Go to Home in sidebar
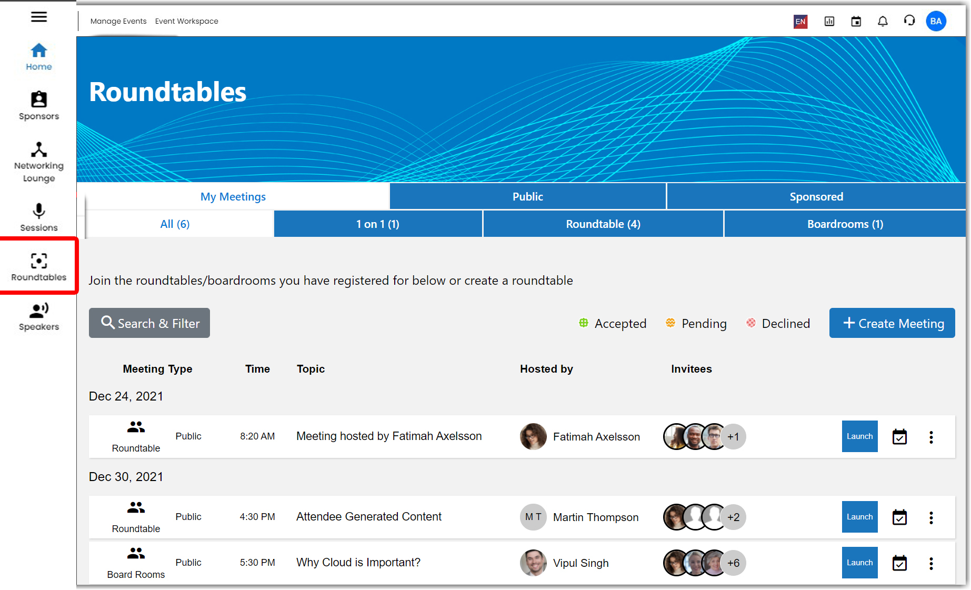Screen dimensions: 971x590 38,57
